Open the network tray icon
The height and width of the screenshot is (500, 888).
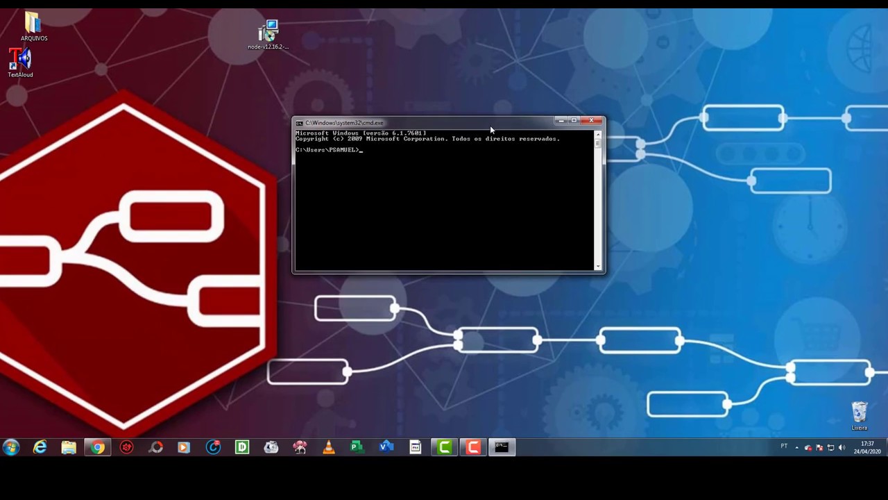tap(830, 448)
